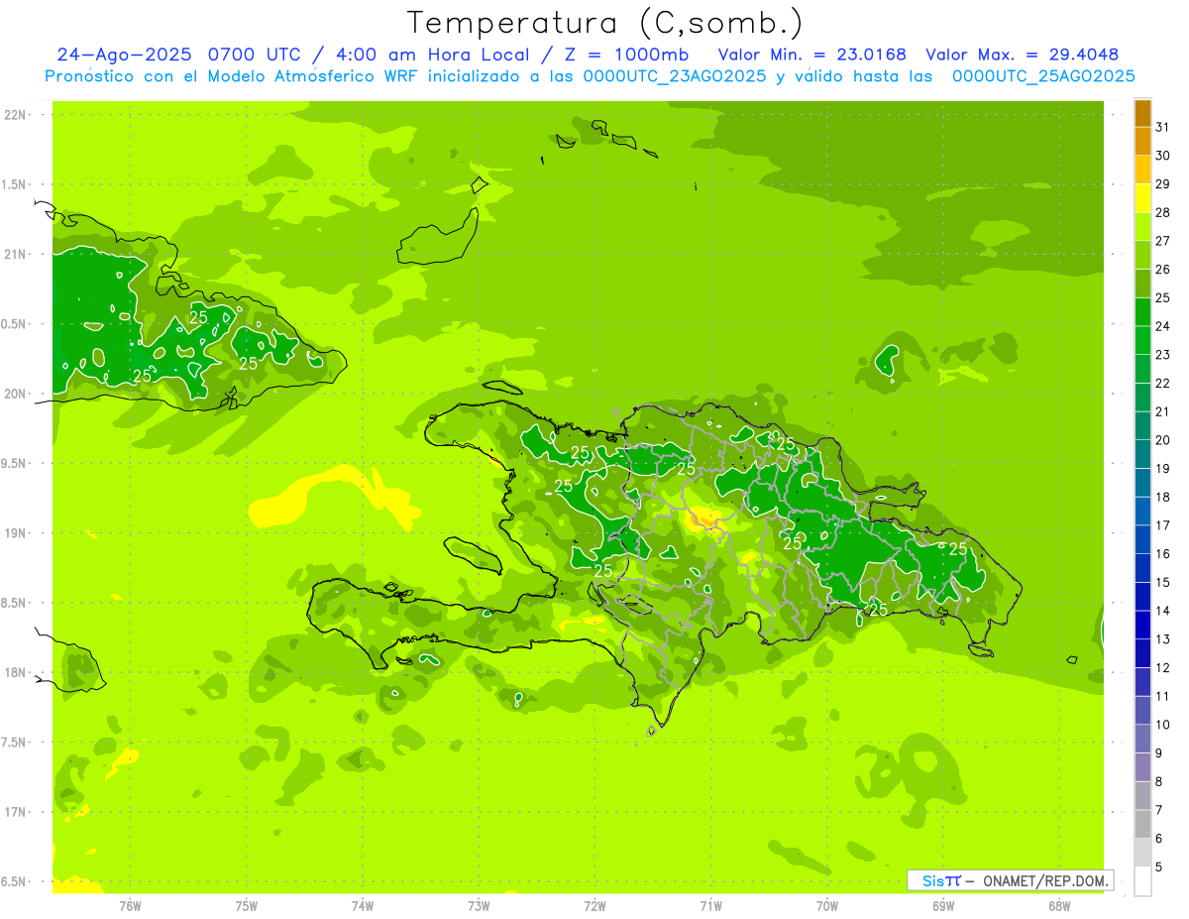Click the '10' color-bar scale label
The image size is (1189, 919).
click(x=1162, y=725)
